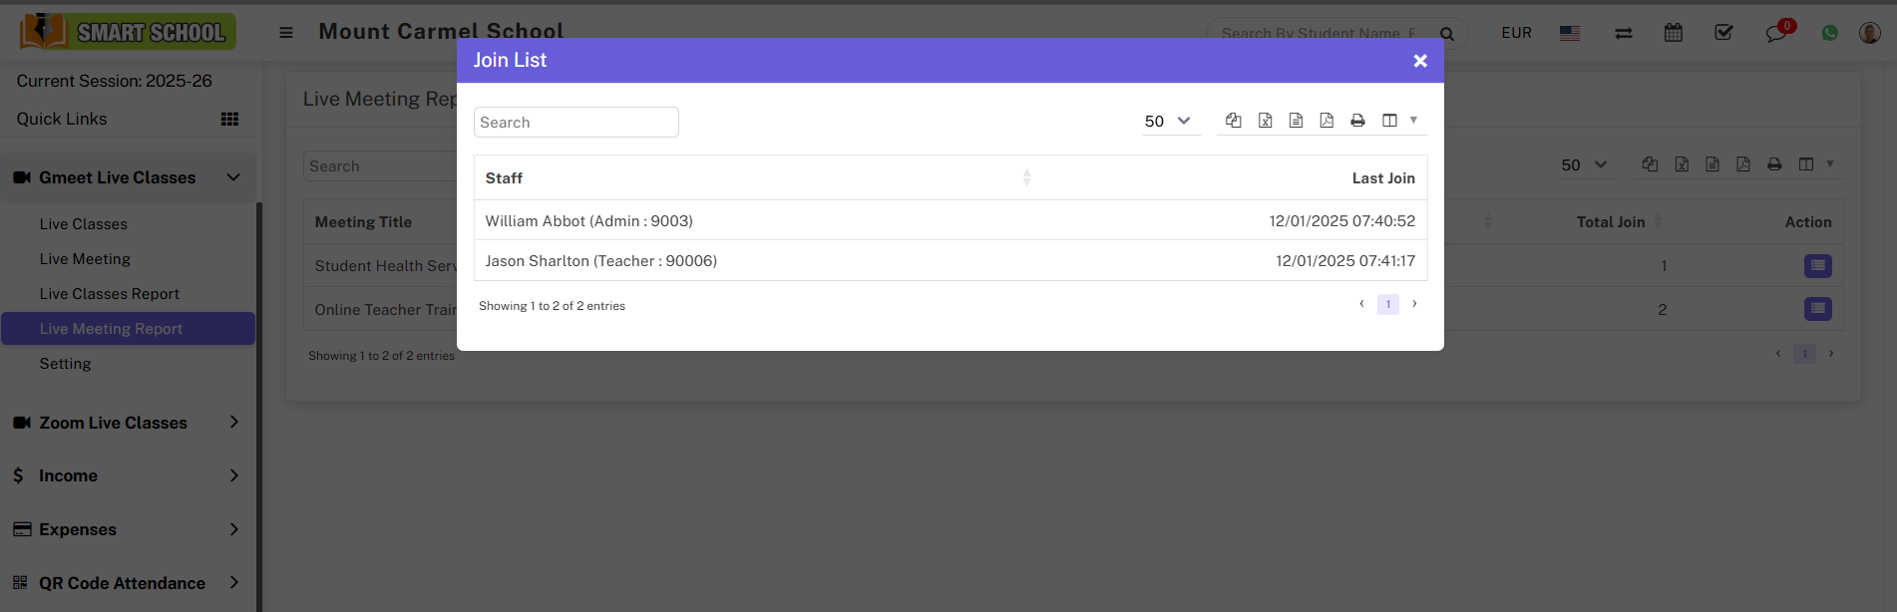Viewport: 1897px width, 612px height.
Task: Open columns menu in background report toolbar
Action: tap(1816, 163)
